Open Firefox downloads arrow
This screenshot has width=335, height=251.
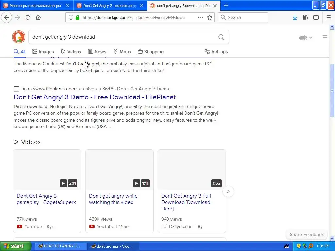295,18
